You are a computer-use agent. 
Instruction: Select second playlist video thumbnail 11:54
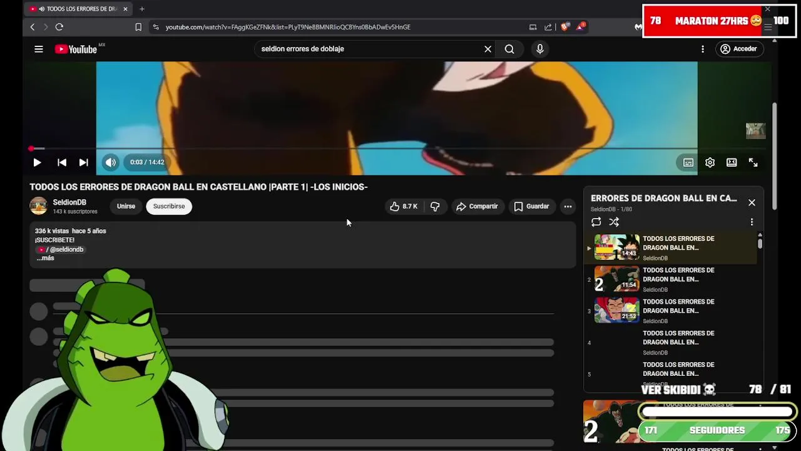616,279
